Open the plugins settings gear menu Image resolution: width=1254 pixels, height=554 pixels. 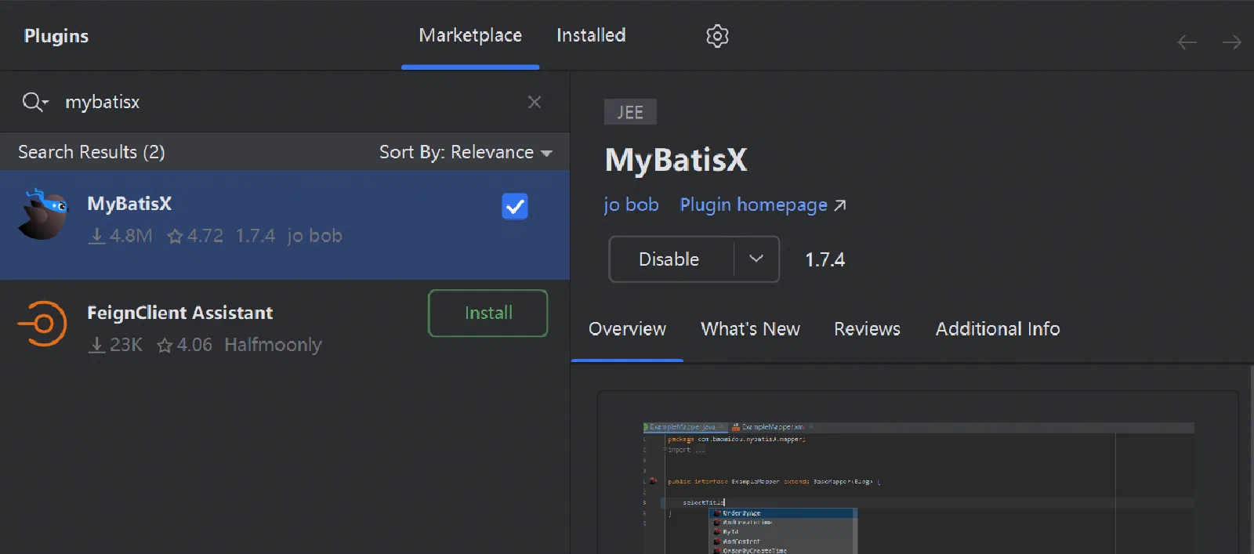coord(717,36)
